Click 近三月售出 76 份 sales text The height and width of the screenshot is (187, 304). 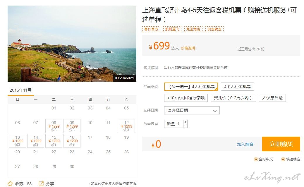pos(251,49)
